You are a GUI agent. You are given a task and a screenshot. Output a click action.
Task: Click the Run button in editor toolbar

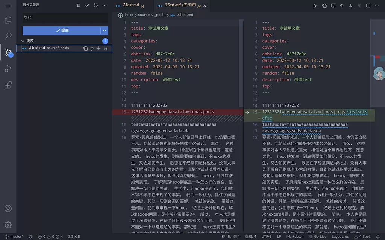(x=315, y=6)
